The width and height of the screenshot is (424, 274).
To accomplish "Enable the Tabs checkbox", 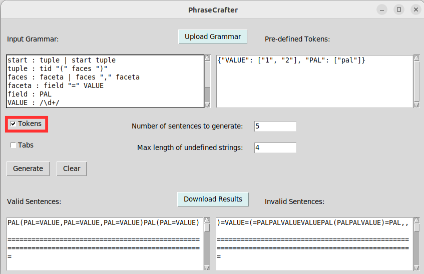I will click(14, 145).
